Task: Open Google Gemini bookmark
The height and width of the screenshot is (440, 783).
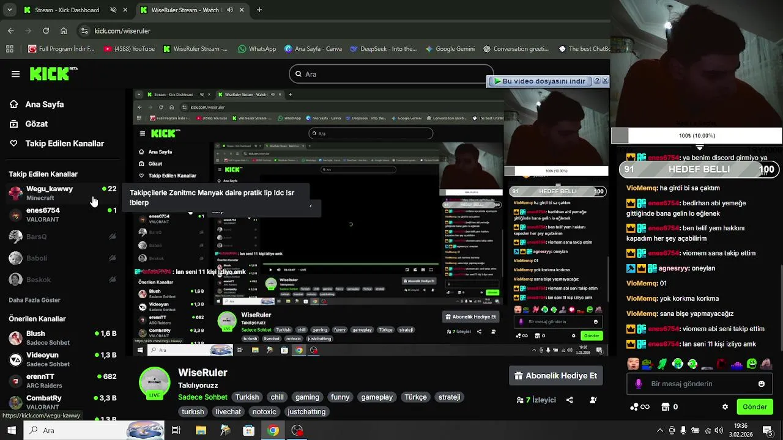Action: (450, 49)
